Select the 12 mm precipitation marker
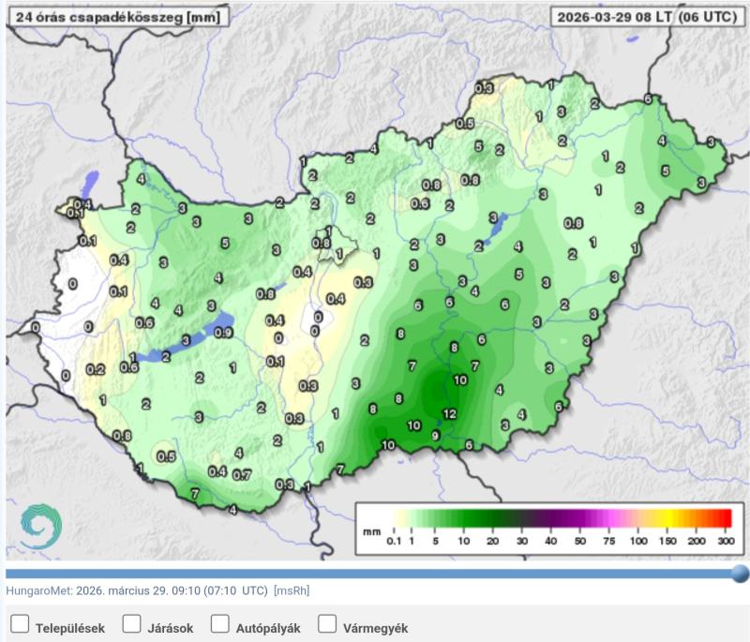 [x=449, y=413]
